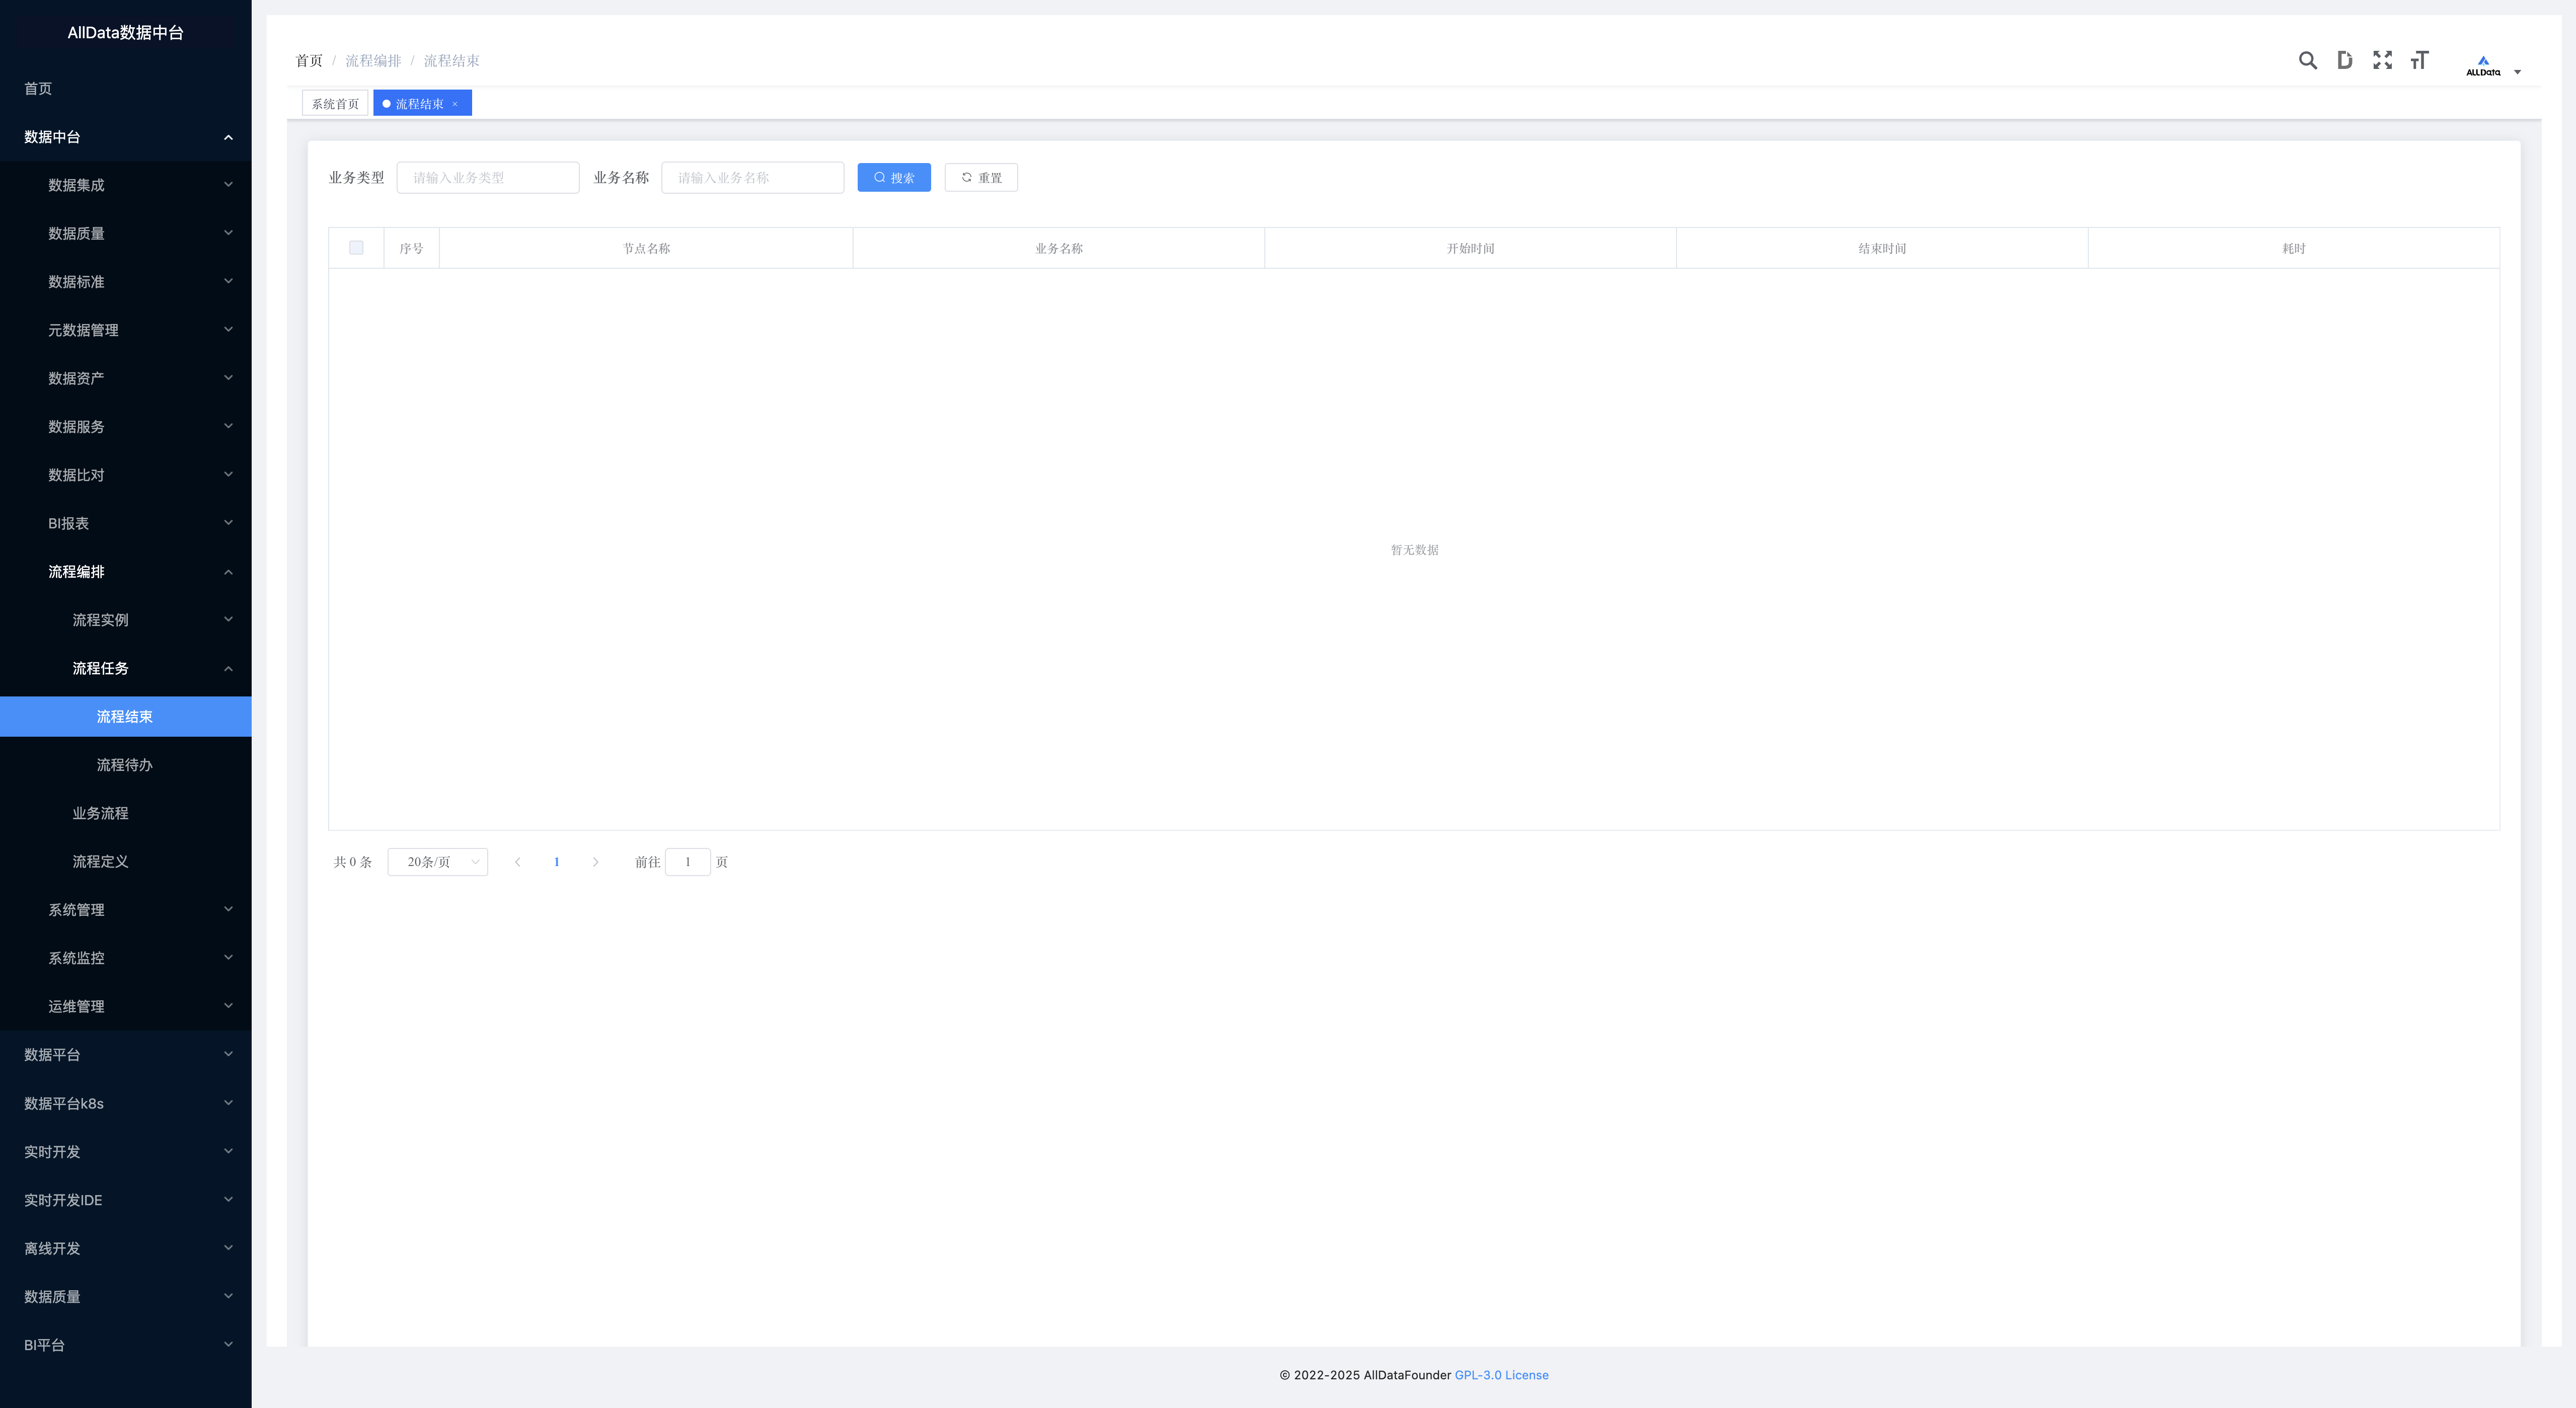Select page number 1
Image resolution: width=2576 pixels, height=1408 pixels.
[556, 862]
